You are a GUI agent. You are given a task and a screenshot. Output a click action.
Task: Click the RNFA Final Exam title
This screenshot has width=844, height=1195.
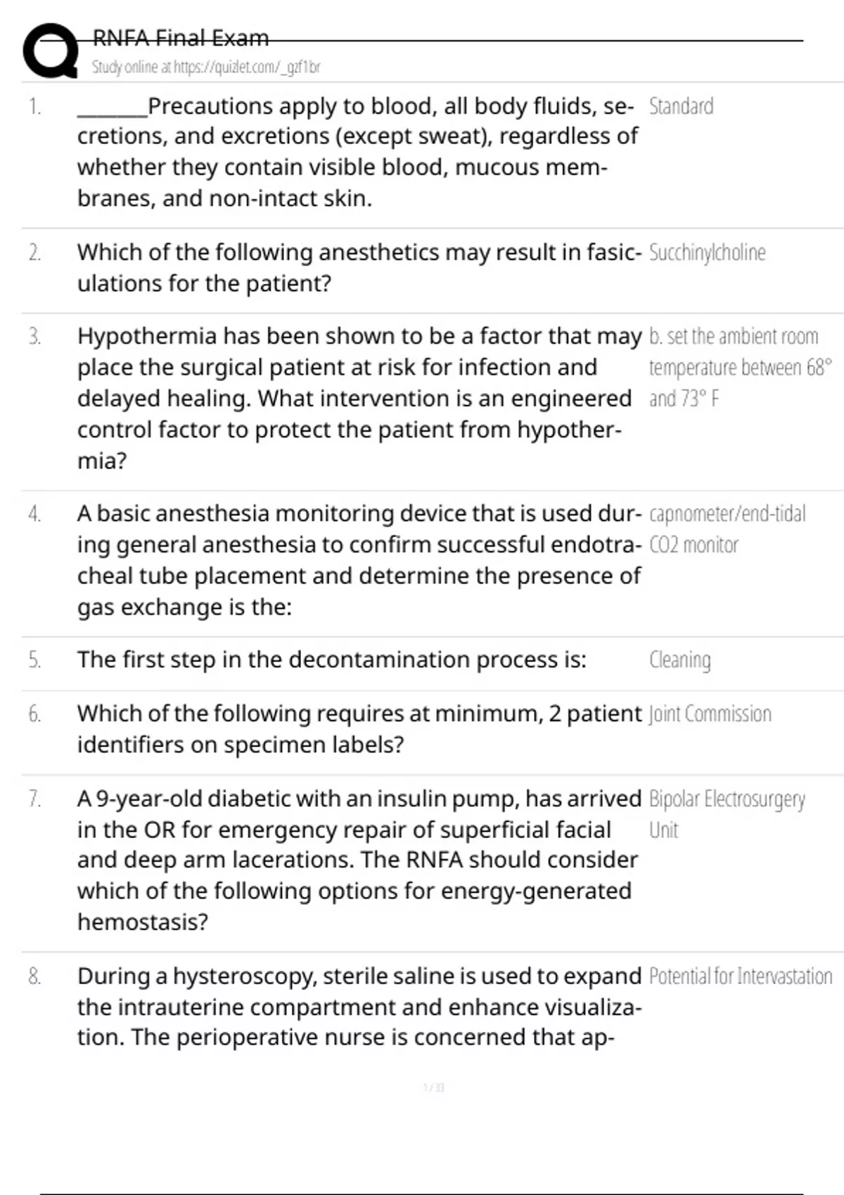click(x=181, y=38)
